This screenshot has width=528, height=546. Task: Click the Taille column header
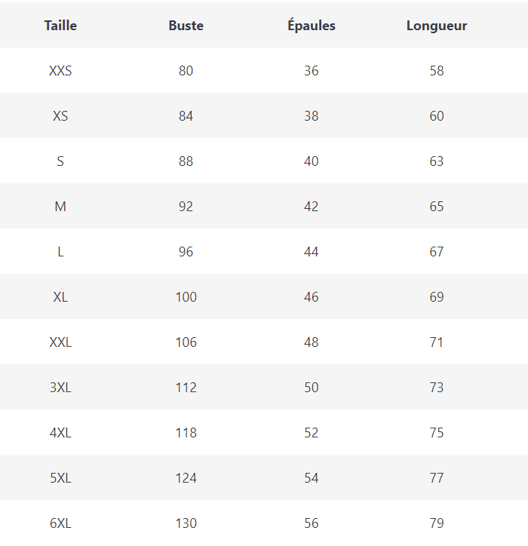60,26
